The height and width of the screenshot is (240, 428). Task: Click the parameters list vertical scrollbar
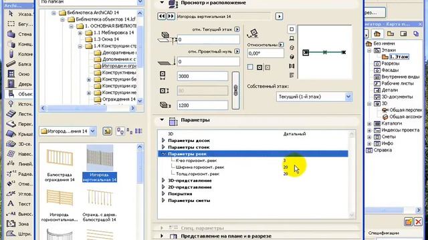pos(352,174)
